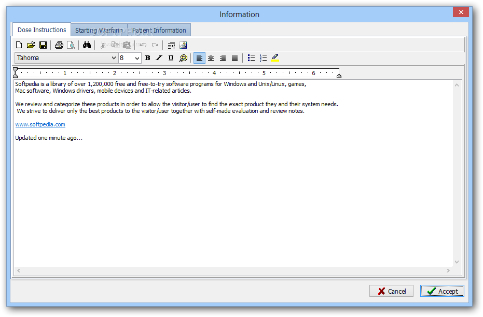Align text right
Screen dimensions: 483x317
(x=223, y=58)
